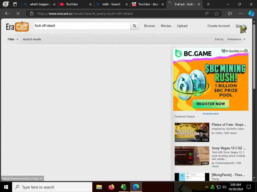Click the Windows taskbar search box

[x=52, y=187]
